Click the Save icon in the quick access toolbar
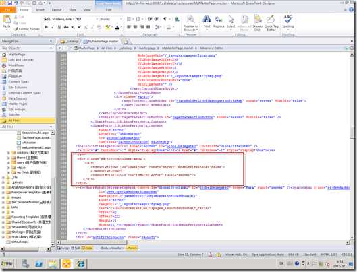 tap(10, 3)
